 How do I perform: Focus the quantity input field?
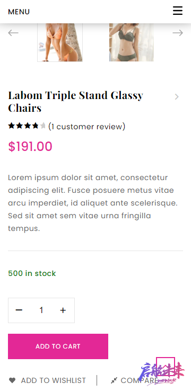click(x=41, y=310)
